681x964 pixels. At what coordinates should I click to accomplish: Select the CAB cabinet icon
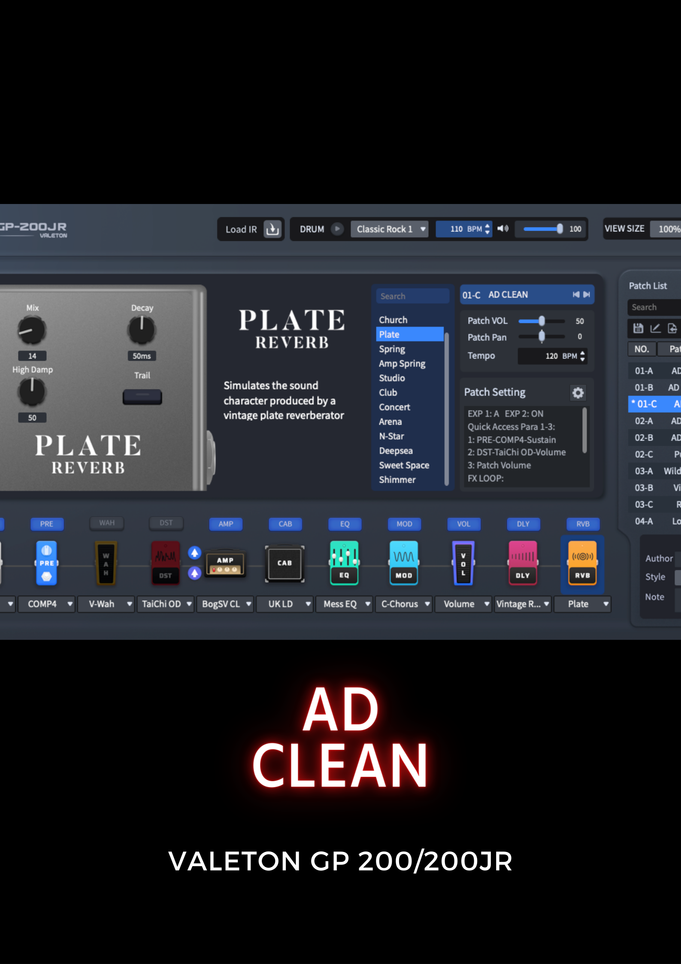click(x=285, y=563)
